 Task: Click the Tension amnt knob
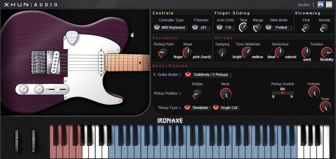[307, 52]
